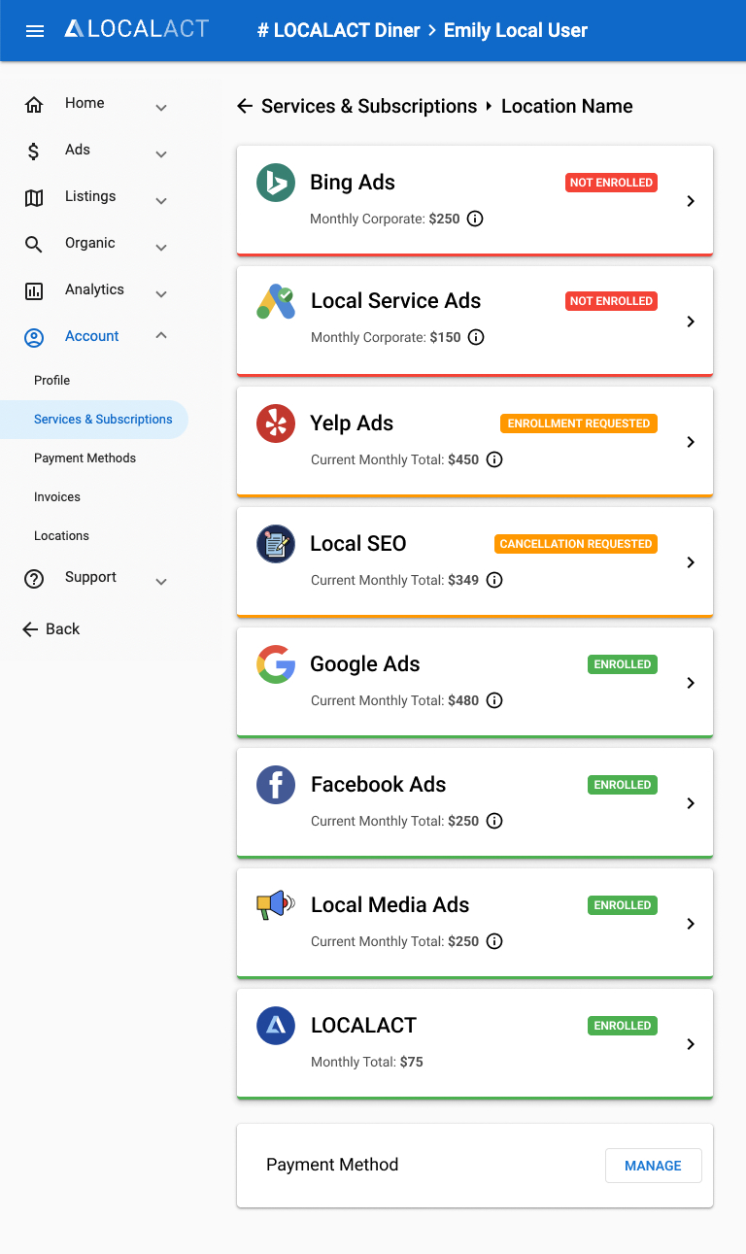The image size is (746, 1254).
Task: Select Invoices in the sidebar
Action: (57, 497)
